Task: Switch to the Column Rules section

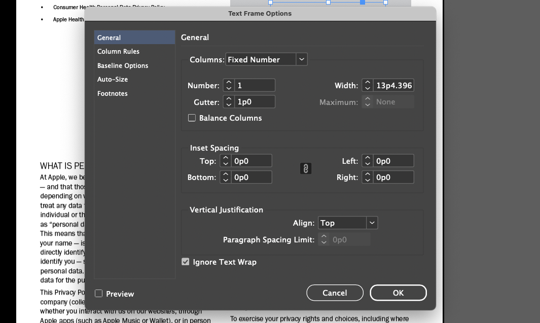Action: (x=118, y=52)
